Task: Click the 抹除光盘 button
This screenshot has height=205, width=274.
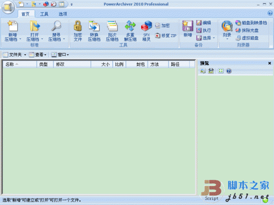Action: [x=247, y=30]
